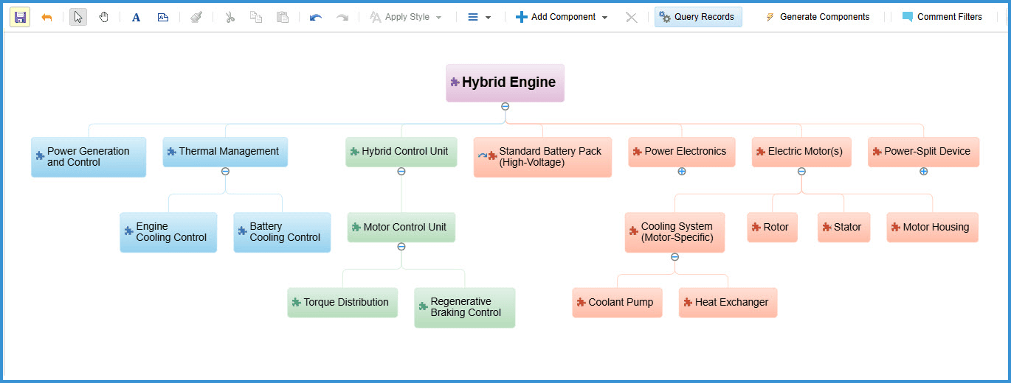Screen dimensions: 1011x383
Task: Save the diagram with the floppy disk icon
Action: pyautogui.click(x=20, y=17)
